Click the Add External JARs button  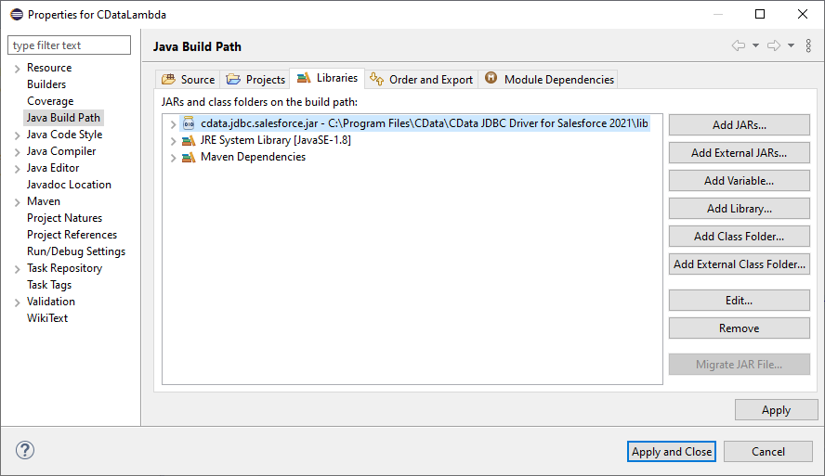pos(739,153)
